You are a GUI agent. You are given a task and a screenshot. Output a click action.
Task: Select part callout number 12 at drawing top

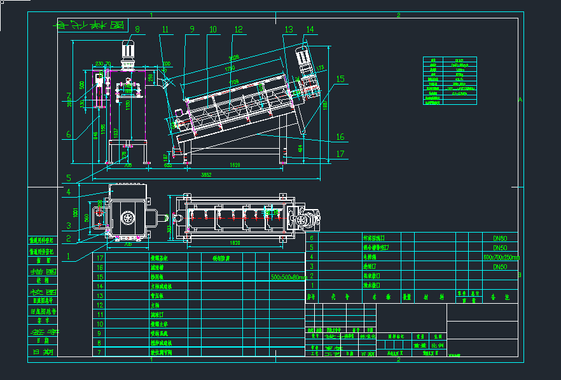[239, 29]
